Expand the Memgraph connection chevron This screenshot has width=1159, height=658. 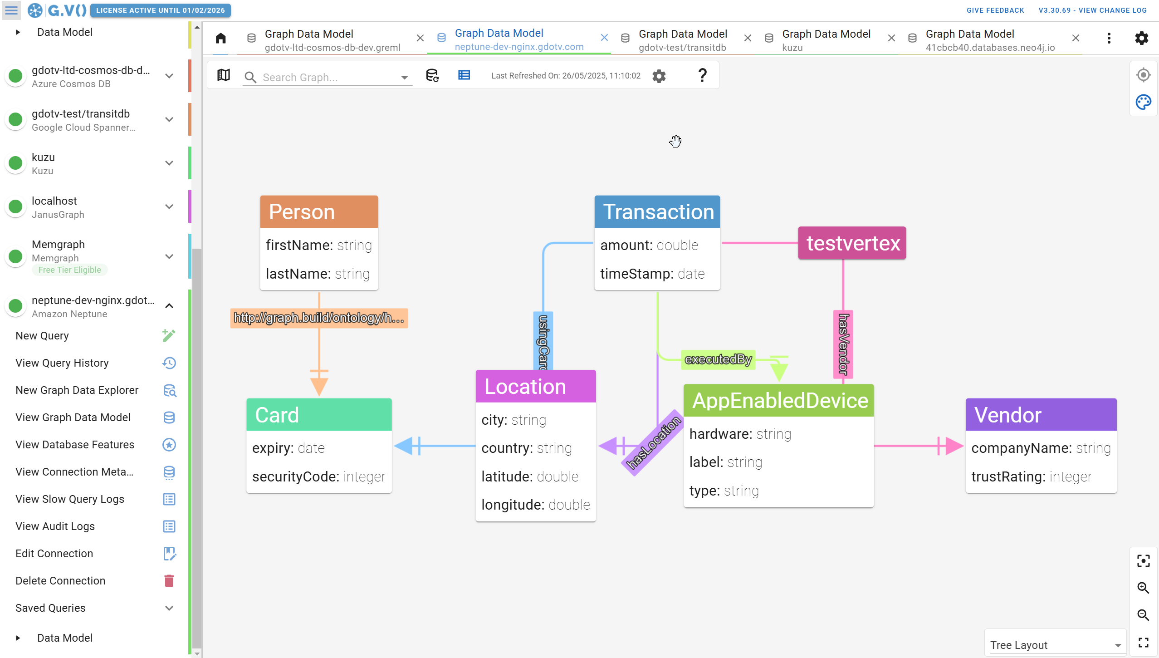coord(169,256)
